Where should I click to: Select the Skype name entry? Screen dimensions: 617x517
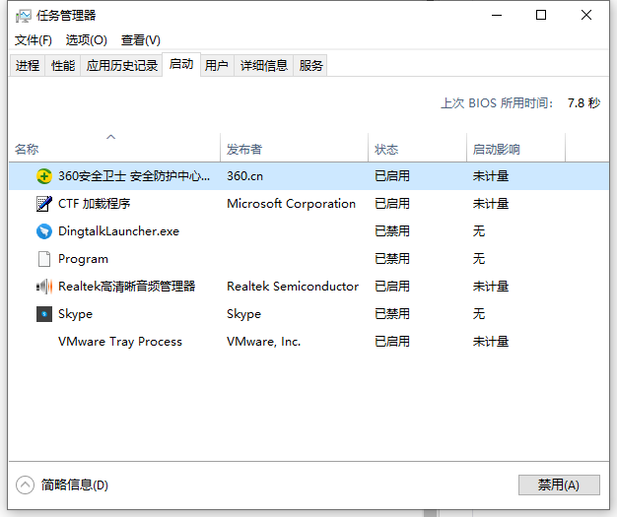point(75,314)
